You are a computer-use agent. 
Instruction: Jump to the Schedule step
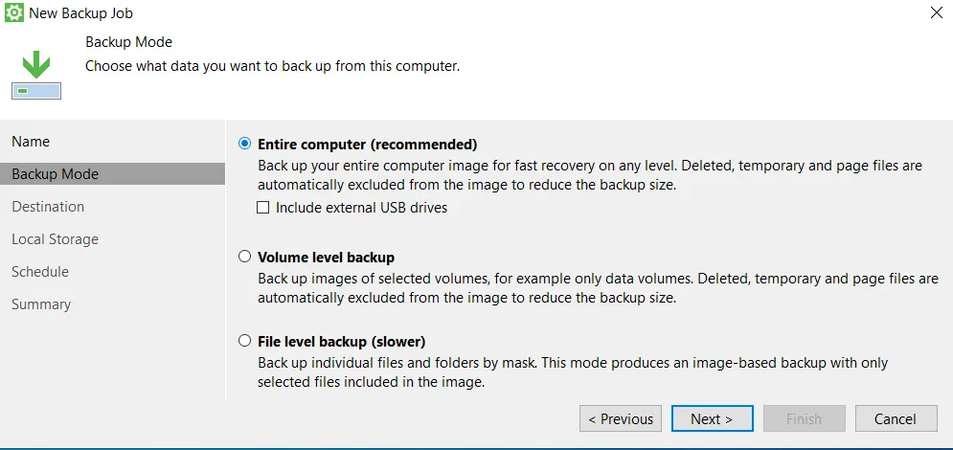pyautogui.click(x=40, y=272)
